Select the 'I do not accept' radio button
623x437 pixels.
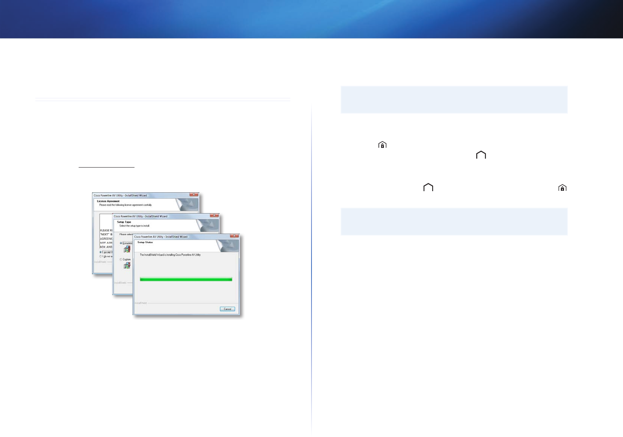(101, 256)
